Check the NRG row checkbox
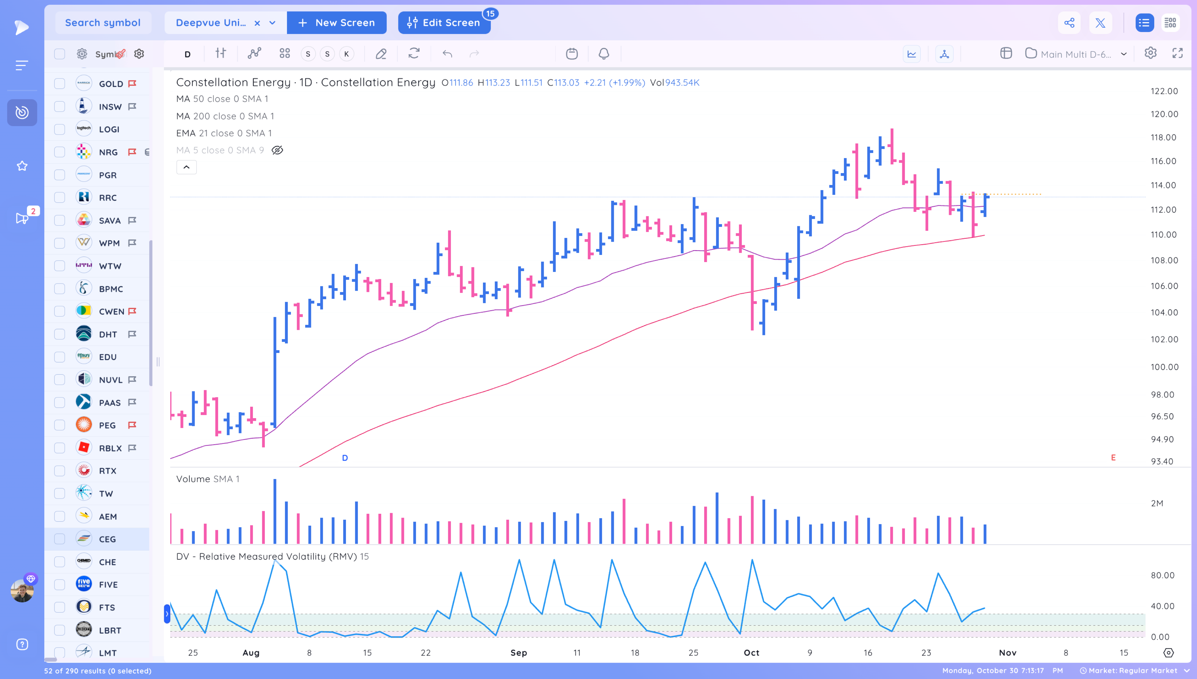Viewport: 1197px width, 679px height. click(x=59, y=152)
